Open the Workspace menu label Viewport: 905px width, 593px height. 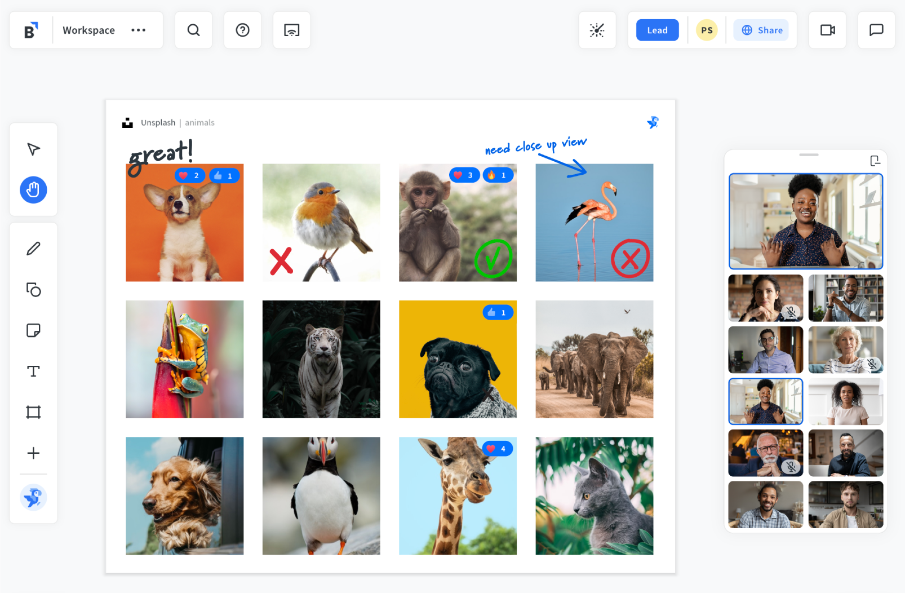tap(88, 30)
